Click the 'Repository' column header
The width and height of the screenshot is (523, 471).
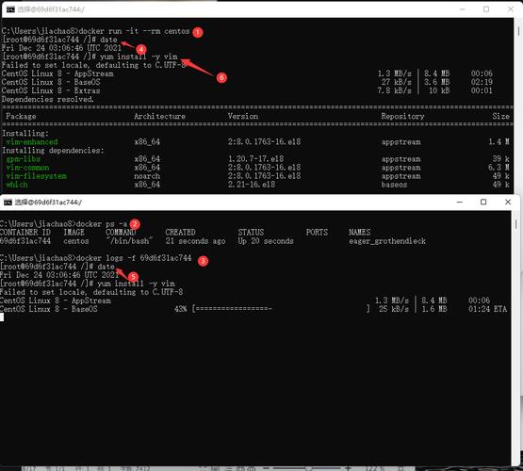point(402,116)
